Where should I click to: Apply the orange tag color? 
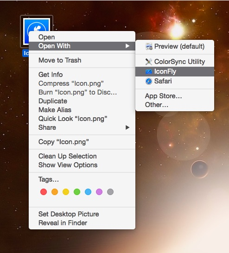point(55,192)
